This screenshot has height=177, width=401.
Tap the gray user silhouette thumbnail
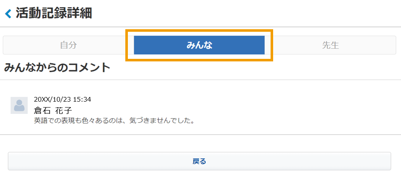click(x=19, y=105)
